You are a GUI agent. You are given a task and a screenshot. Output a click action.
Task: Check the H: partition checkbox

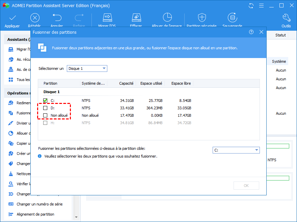(x=45, y=123)
